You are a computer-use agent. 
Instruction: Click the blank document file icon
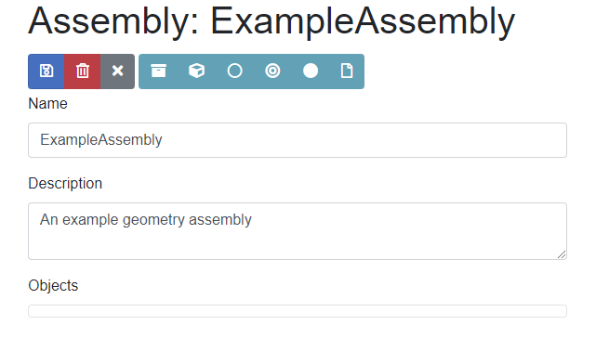[347, 71]
